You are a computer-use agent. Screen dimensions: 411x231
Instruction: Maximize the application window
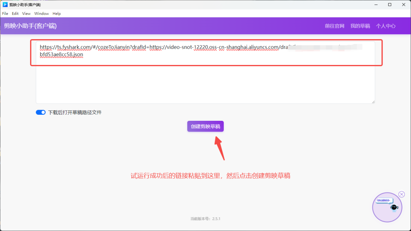point(390,5)
